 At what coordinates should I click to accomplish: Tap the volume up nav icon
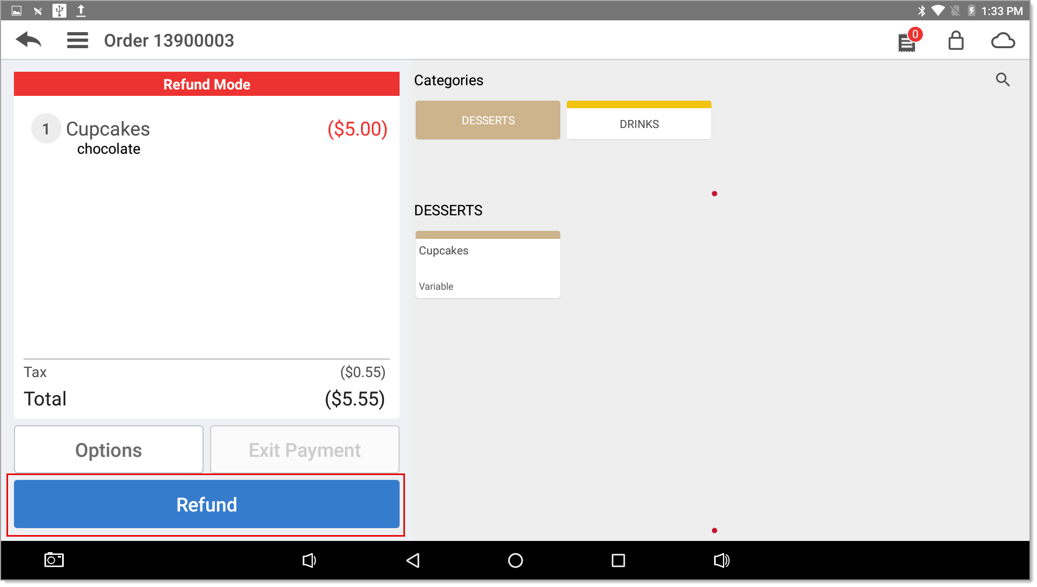click(x=722, y=560)
